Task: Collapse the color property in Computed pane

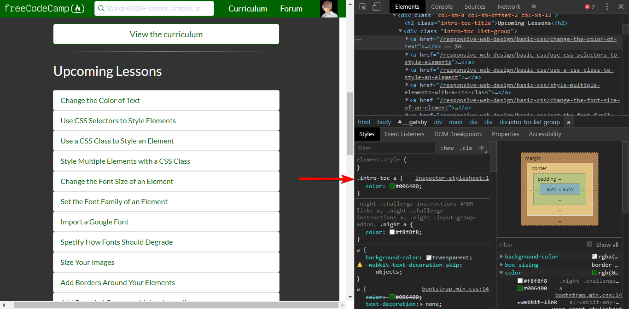Action: click(x=501, y=272)
